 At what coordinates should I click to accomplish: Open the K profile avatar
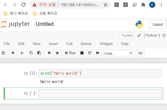[x=152, y=5]
